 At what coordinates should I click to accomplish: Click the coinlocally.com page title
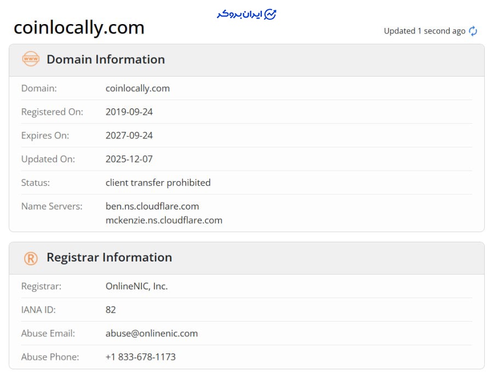point(79,28)
